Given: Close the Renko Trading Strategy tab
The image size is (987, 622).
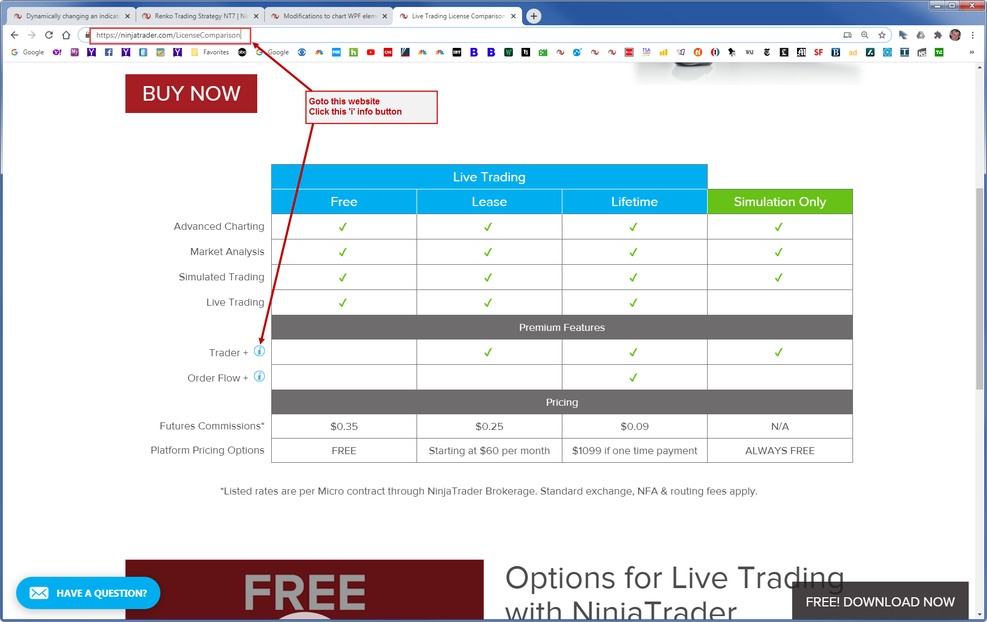Looking at the screenshot, I should (256, 16).
